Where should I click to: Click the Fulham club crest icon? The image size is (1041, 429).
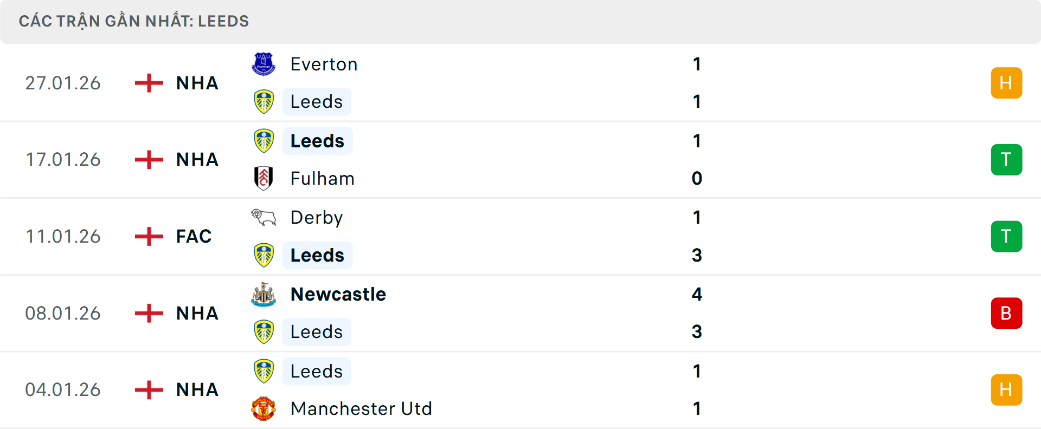[x=264, y=178]
